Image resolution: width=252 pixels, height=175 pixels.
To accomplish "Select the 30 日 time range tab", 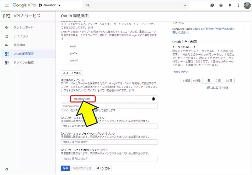I will 229,81.
